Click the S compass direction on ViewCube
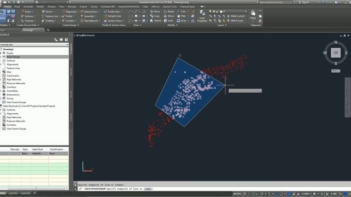351x197 pixels. pyautogui.click(x=336, y=63)
